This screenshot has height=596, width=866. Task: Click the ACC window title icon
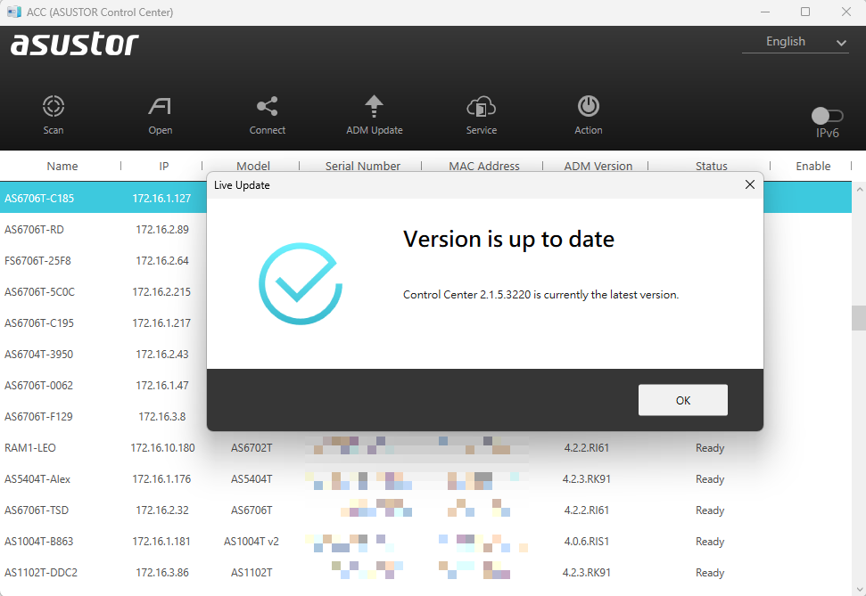(13, 12)
